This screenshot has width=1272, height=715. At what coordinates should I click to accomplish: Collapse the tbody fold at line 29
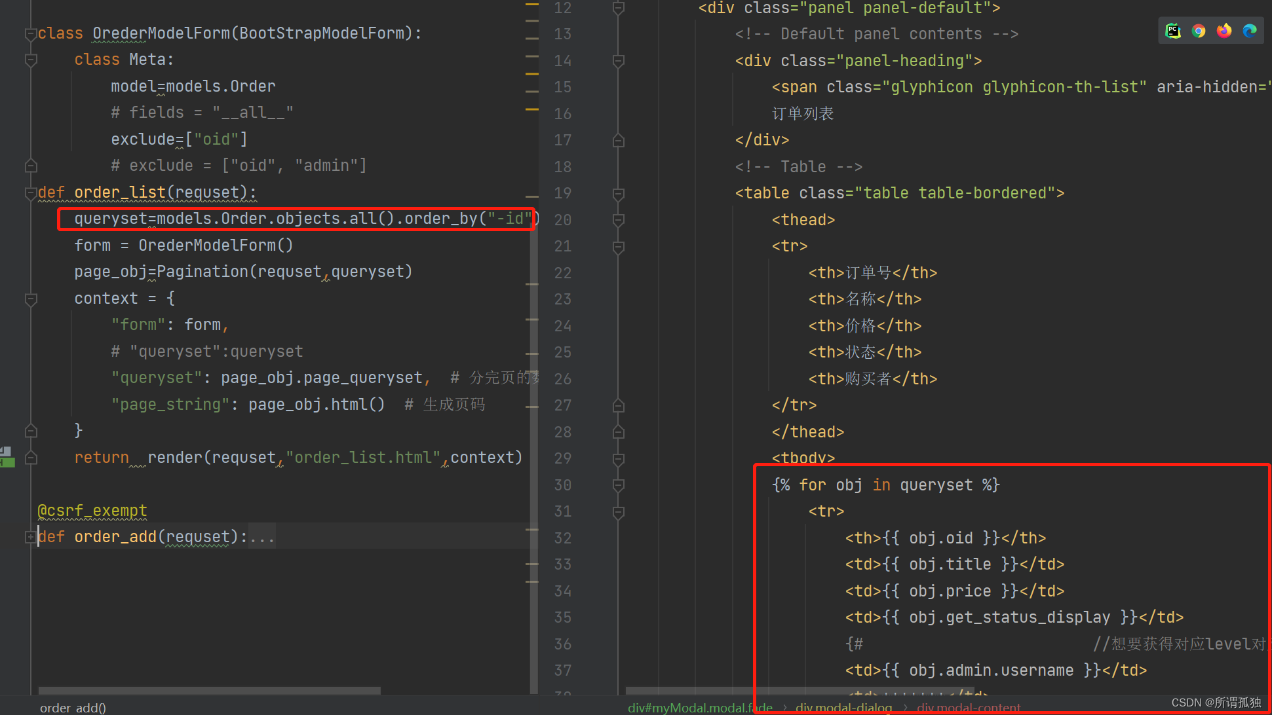coord(618,459)
